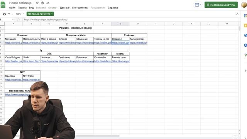This screenshot has width=247, height=139.
Task: Rename the document title Новая таблица
Action: [x=20, y=3]
